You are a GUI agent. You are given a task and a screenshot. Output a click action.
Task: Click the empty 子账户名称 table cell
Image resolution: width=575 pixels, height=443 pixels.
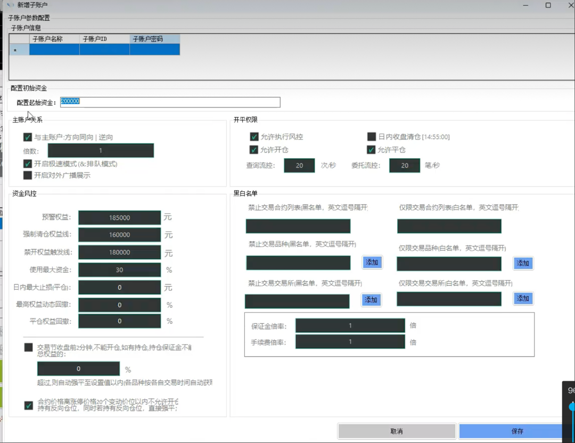point(54,50)
